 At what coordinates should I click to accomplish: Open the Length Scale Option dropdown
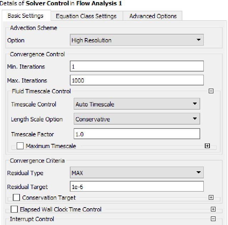pos(137,119)
